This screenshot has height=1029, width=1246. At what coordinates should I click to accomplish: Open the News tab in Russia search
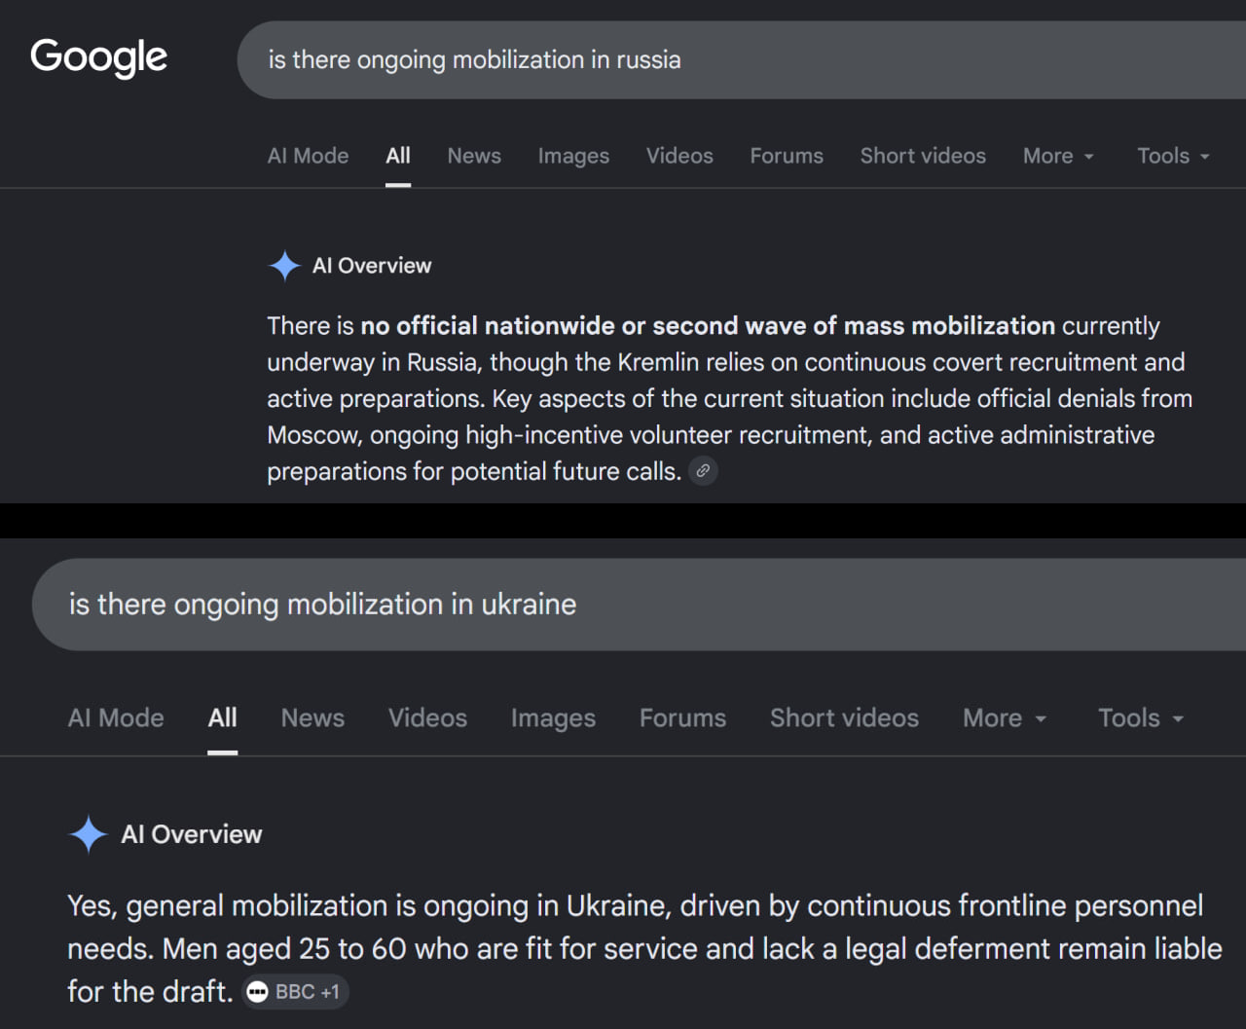[474, 156]
